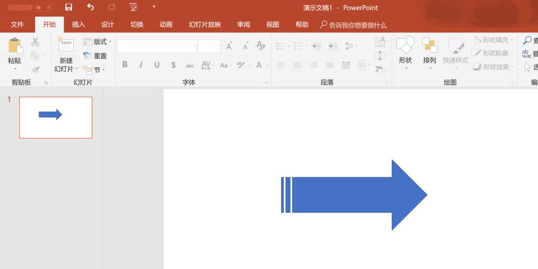Open the font size combo box
This screenshot has width=538, height=269.
coord(209,46)
